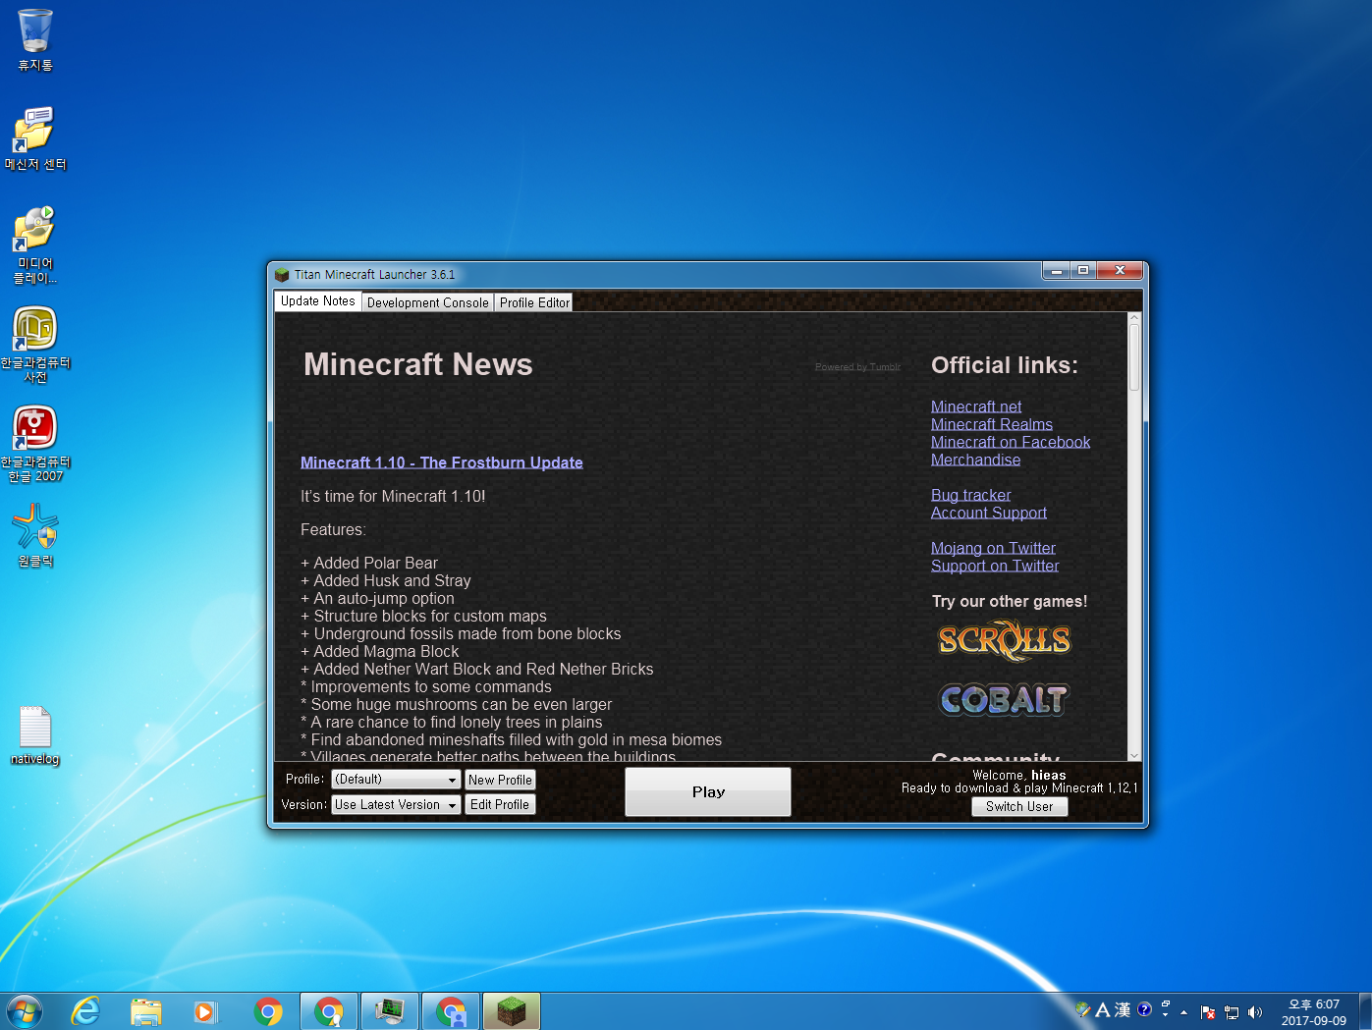
Task: Open Windows Explorer from the taskbar
Action: [146, 1011]
